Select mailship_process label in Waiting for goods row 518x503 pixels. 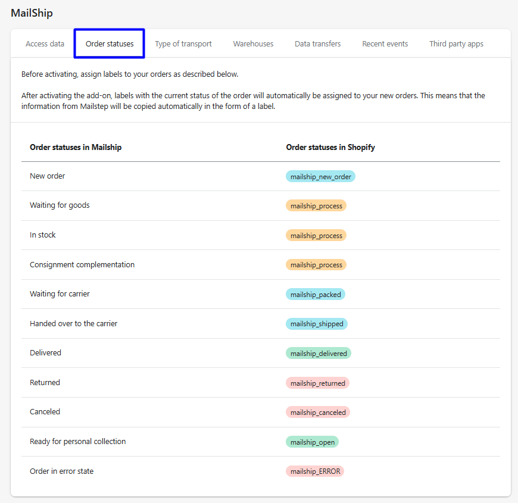[316, 205]
